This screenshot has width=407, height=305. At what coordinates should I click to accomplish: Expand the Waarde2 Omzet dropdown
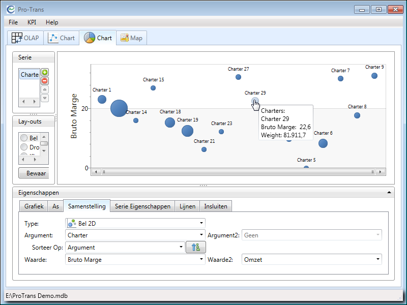(378, 259)
